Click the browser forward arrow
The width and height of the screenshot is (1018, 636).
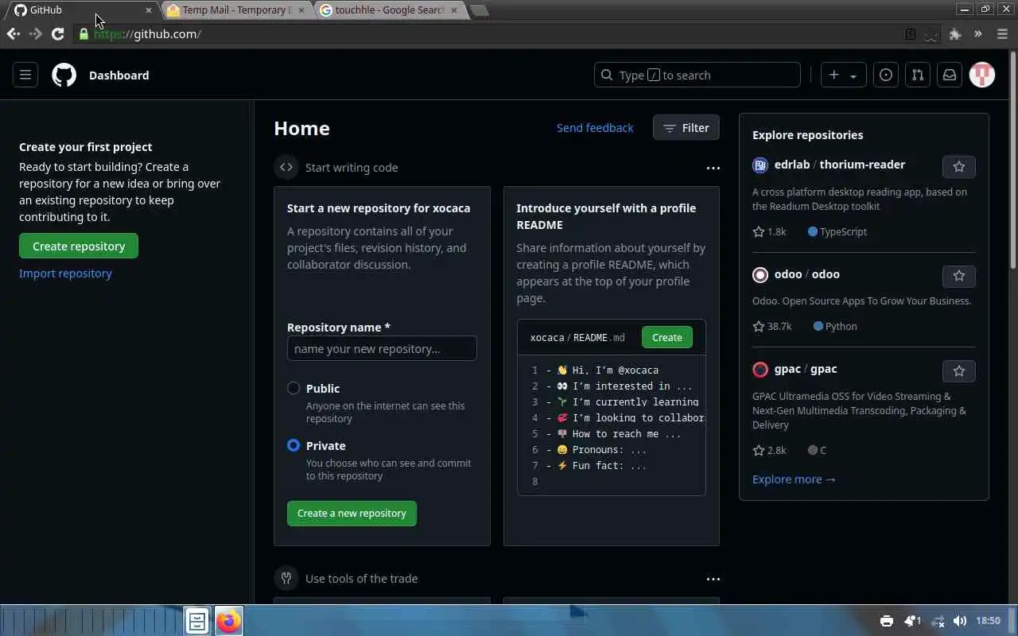pos(35,33)
